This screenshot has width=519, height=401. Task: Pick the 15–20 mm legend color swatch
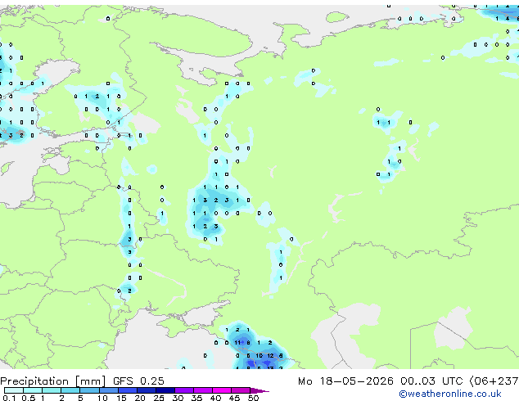(x=128, y=390)
